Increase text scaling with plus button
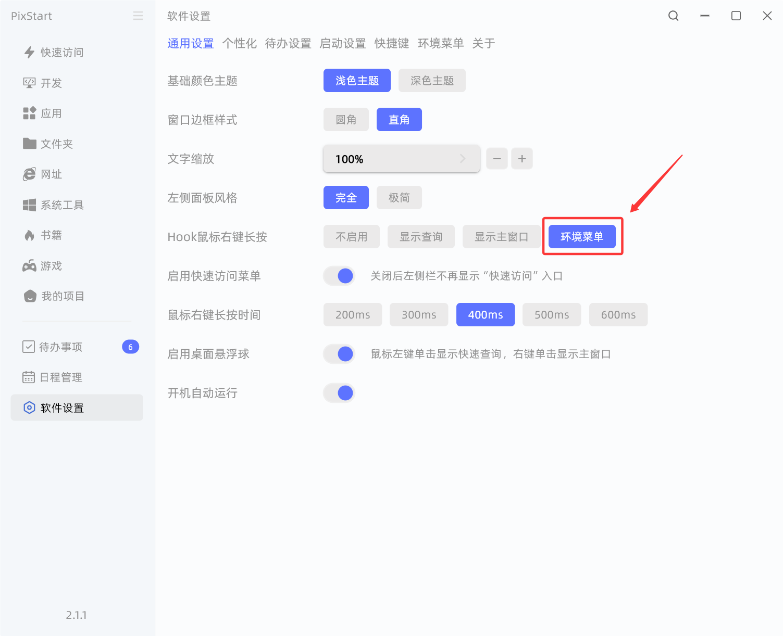Image resolution: width=783 pixels, height=636 pixels. (522, 159)
